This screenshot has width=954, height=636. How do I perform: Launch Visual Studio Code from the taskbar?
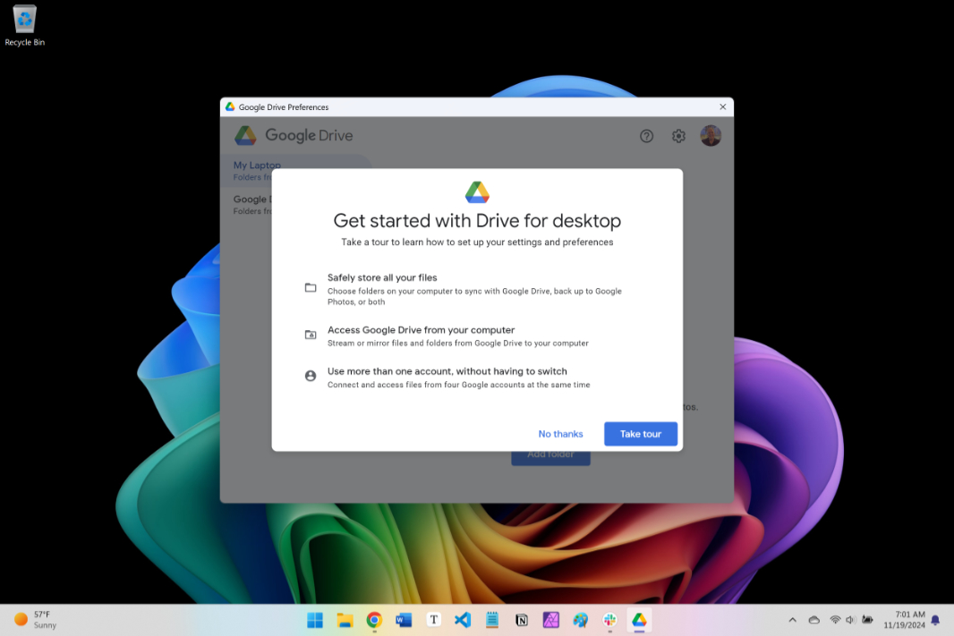point(463,620)
